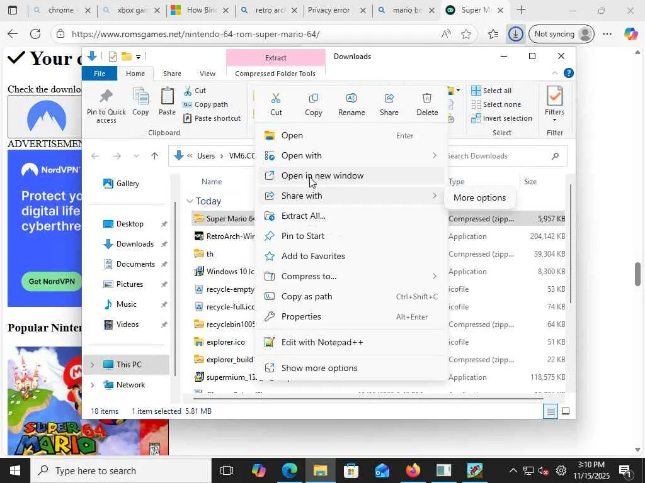The width and height of the screenshot is (645, 483).
Task: Open Properties from context menu
Action: tap(351, 317)
